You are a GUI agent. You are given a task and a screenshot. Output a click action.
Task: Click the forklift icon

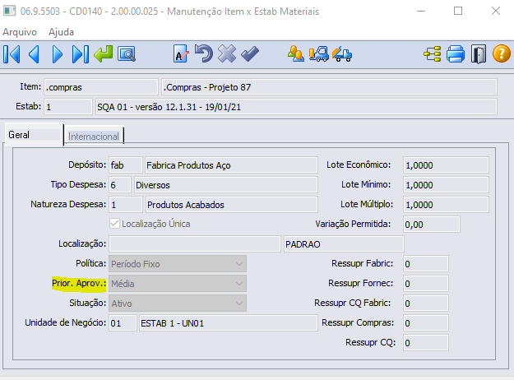coord(318,54)
